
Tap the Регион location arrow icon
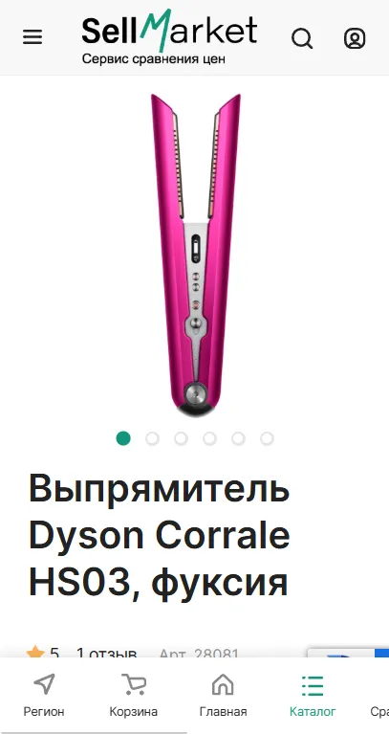[44, 684]
